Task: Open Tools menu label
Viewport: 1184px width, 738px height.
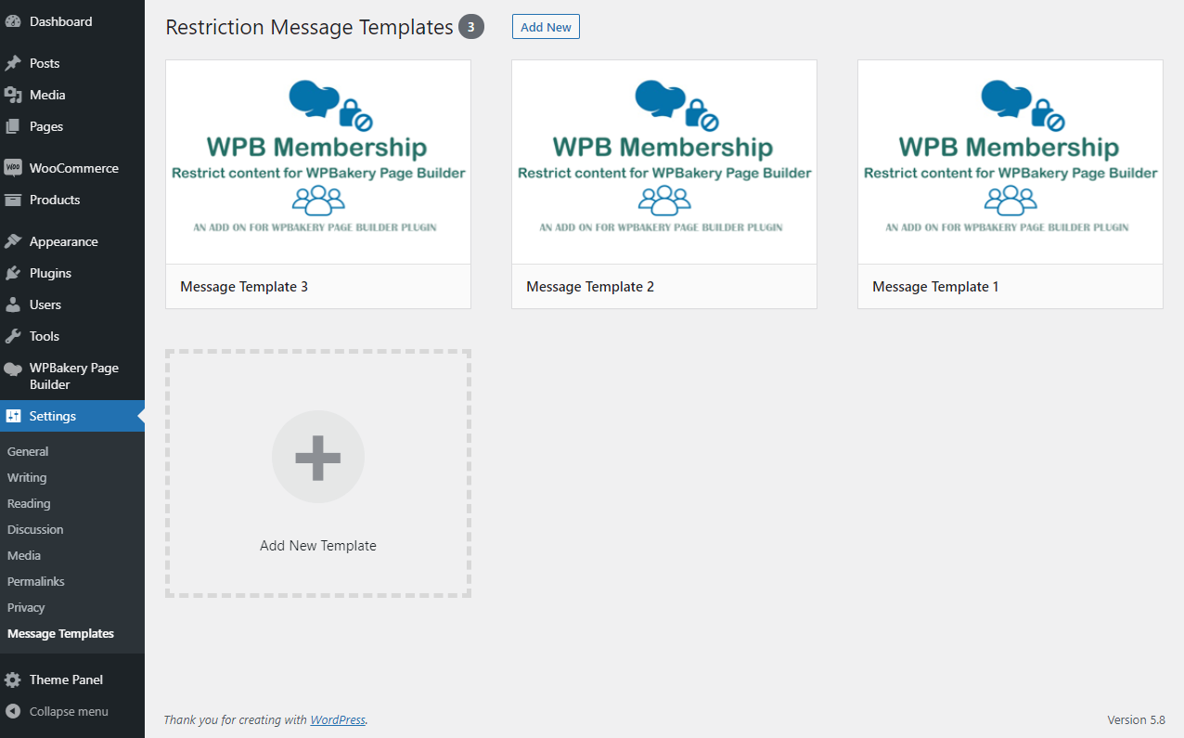Action: (x=45, y=336)
